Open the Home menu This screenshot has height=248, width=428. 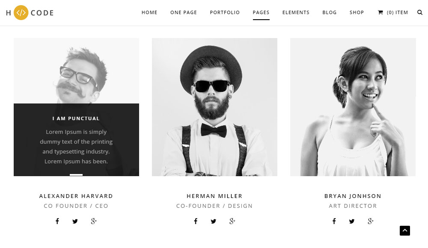point(149,12)
